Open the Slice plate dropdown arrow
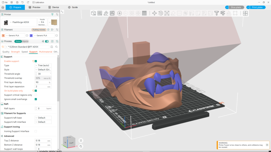Screen dimensions: 271x152 pyautogui.click(x=227, y=7)
